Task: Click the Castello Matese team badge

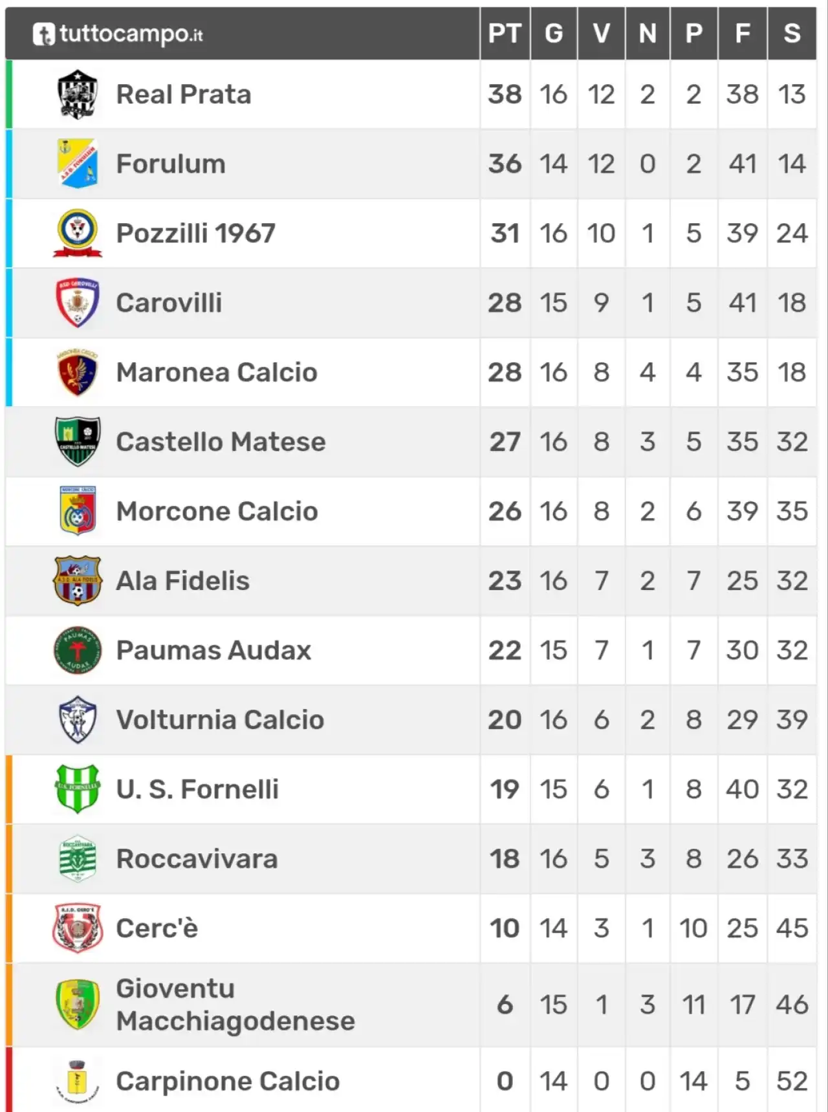Action: pyautogui.click(x=78, y=442)
